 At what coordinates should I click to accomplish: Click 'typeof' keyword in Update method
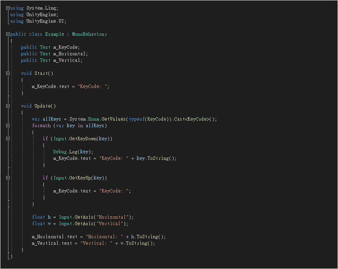(137, 119)
